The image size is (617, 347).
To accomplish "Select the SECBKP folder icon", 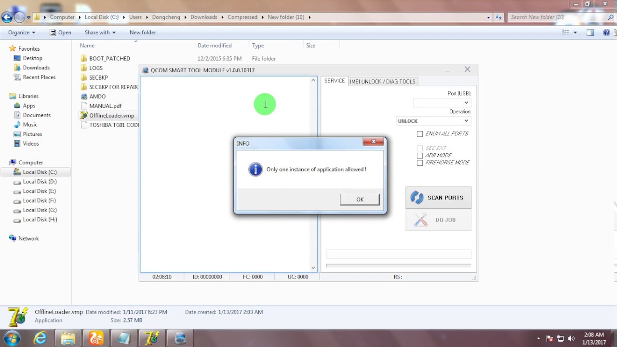I will point(84,78).
